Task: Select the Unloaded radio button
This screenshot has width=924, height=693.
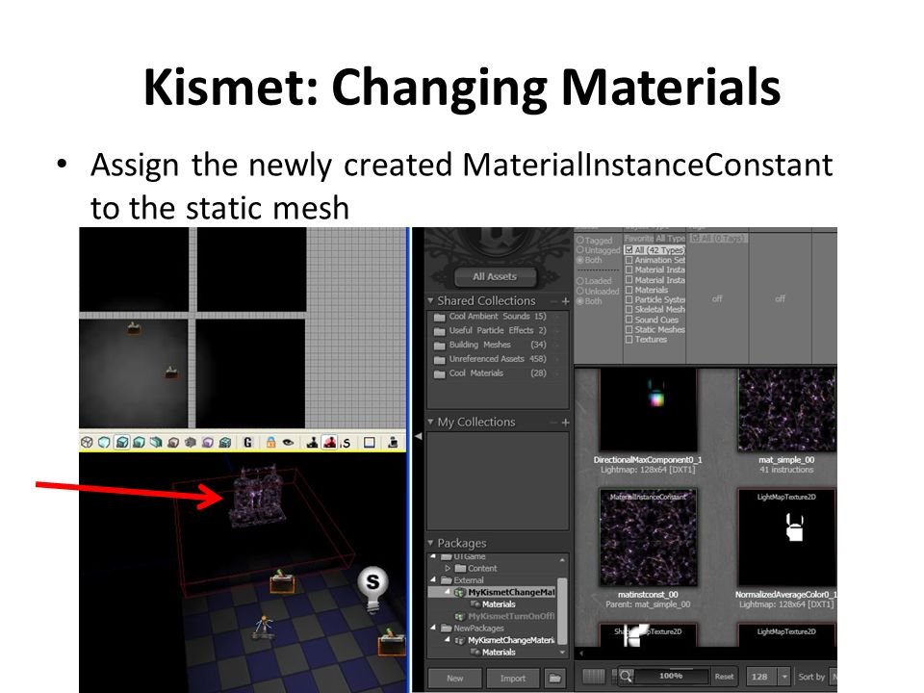Action: [x=579, y=291]
